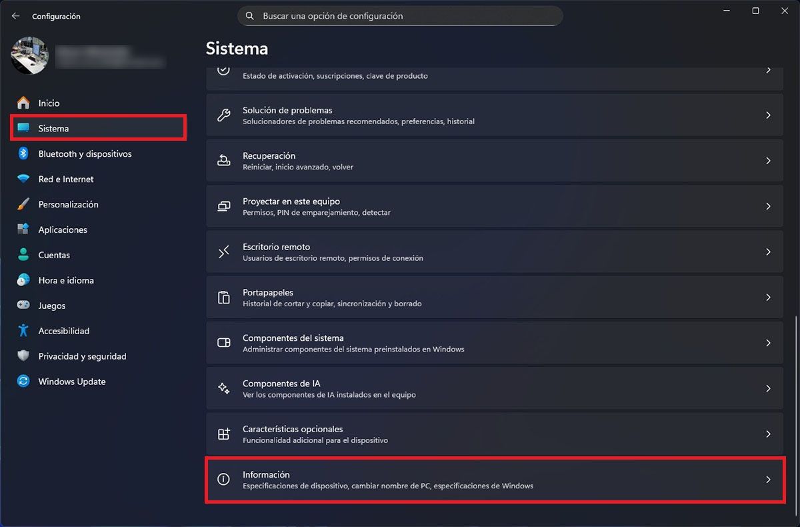The height and width of the screenshot is (527, 800).
Task: Click the Escritorio remoto icon
Action: (x=224, y=252)
